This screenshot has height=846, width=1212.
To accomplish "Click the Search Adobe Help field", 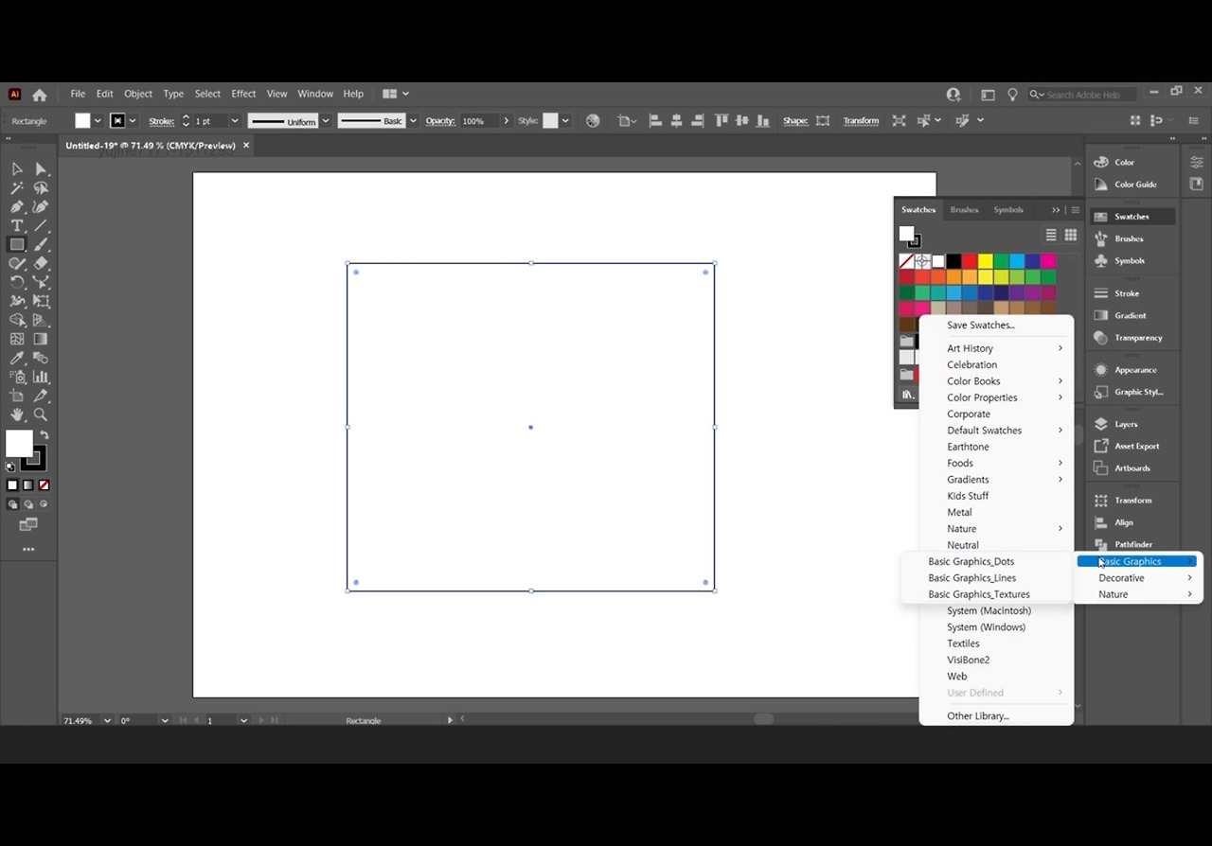I will 1083,95.
